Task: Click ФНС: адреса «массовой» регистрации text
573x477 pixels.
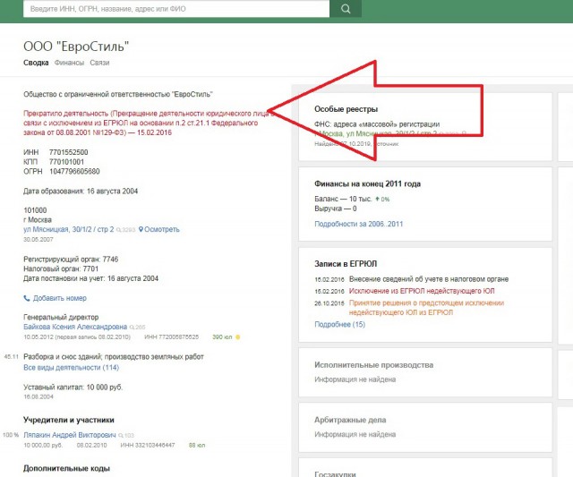Action: [x=377, y=124]
